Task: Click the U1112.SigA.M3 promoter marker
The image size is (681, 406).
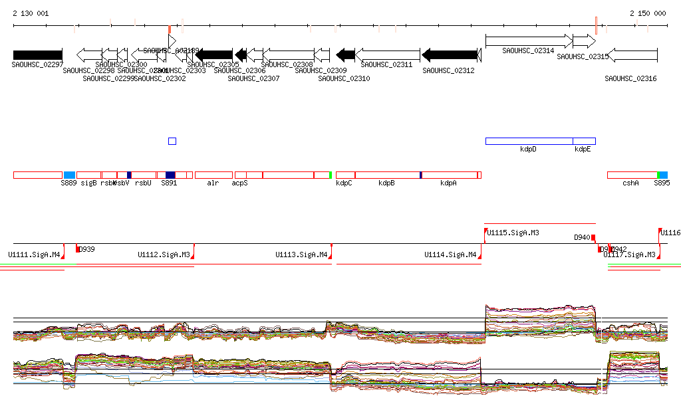Action: click(193, 252)
